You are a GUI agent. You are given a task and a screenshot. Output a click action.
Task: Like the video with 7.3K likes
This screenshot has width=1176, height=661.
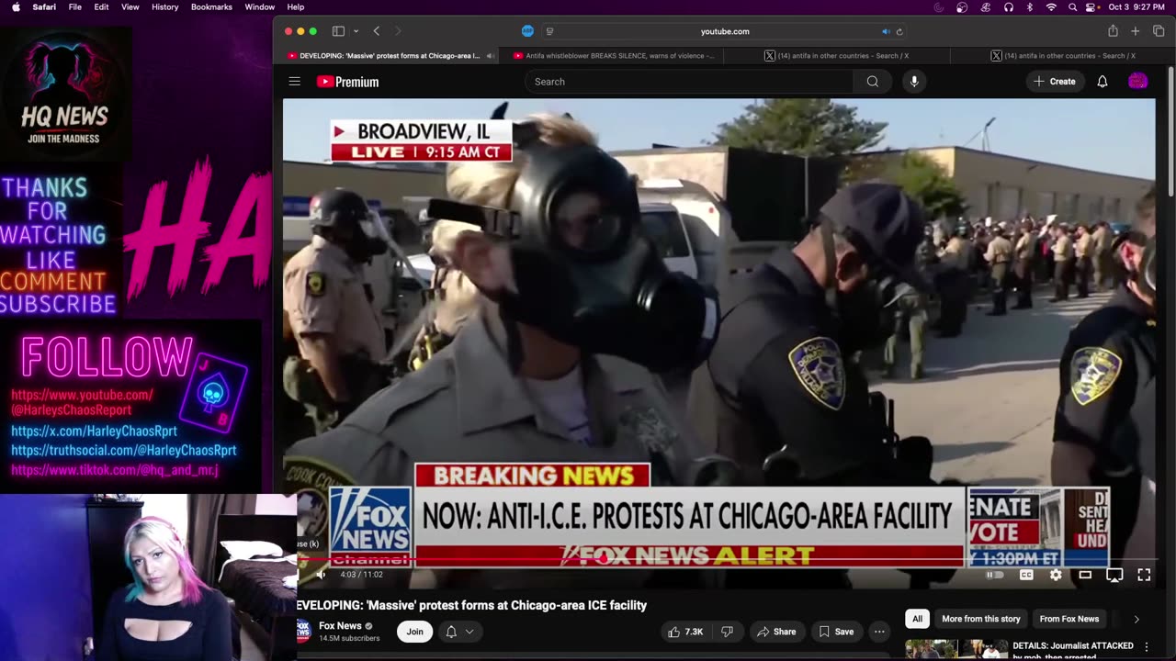point(685,632)
